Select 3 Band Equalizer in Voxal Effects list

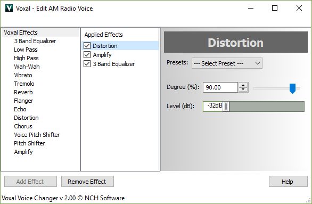[35, 41]
